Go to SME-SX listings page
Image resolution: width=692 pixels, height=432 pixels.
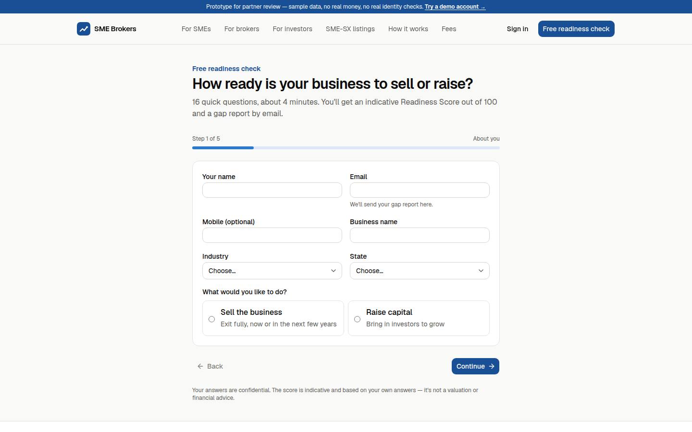pos(350,29)
